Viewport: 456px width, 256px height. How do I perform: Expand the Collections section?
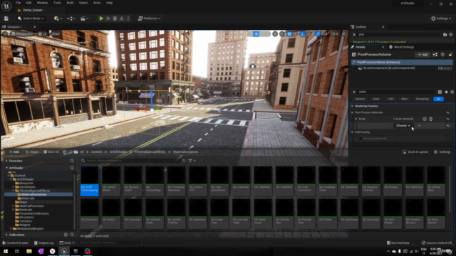pos(6,235)
